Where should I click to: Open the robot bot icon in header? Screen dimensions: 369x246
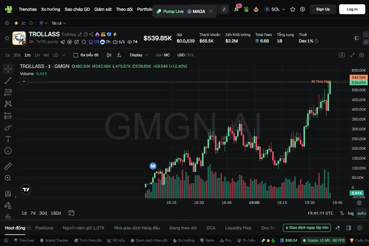(256, 9)
